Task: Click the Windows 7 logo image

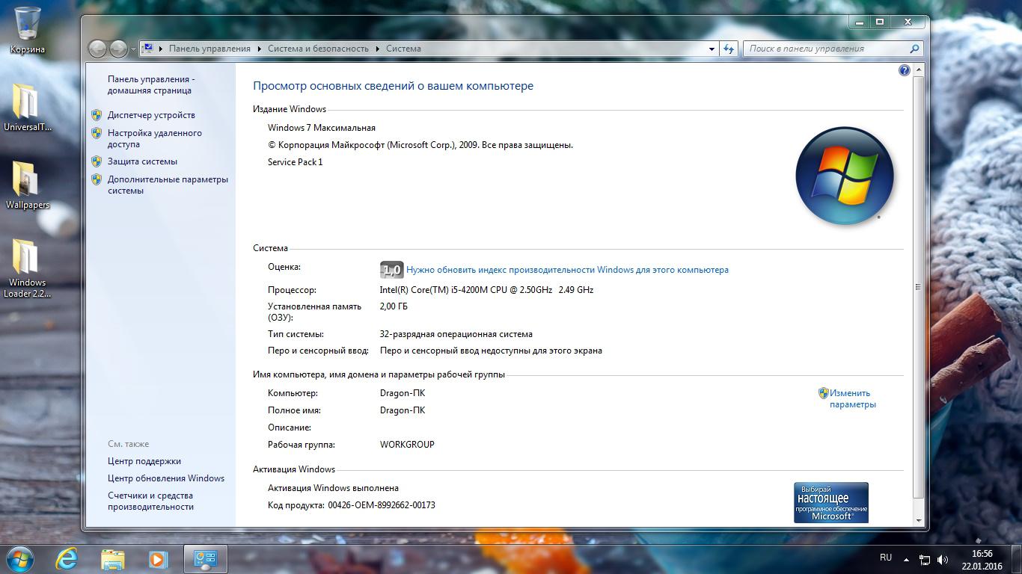Action: pos(845,176)
